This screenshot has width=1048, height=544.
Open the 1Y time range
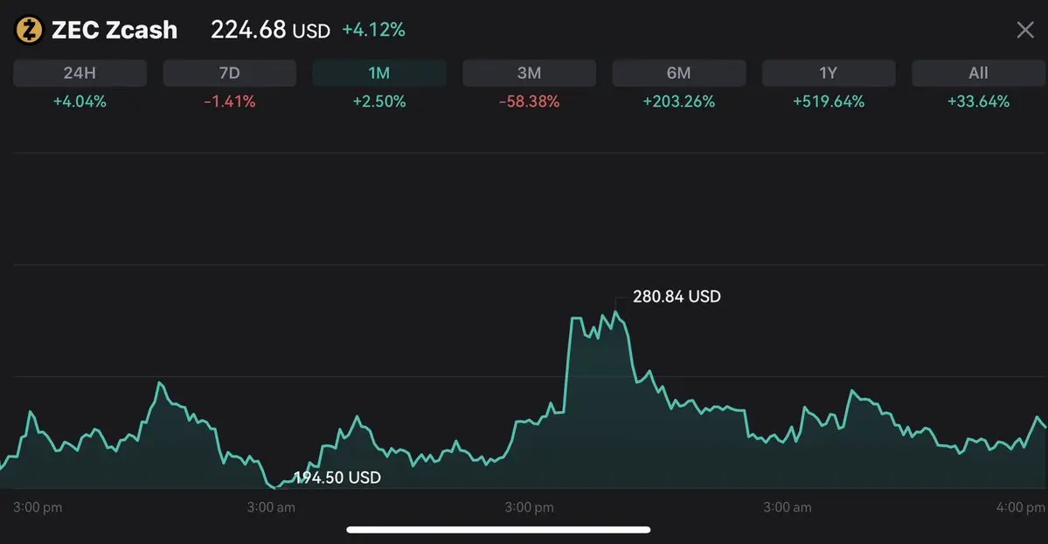pyautogui.click(x=829, y=73)
